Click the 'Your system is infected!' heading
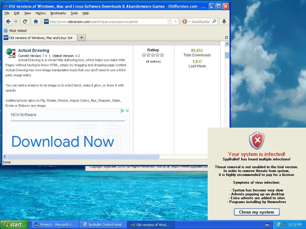 256,154
